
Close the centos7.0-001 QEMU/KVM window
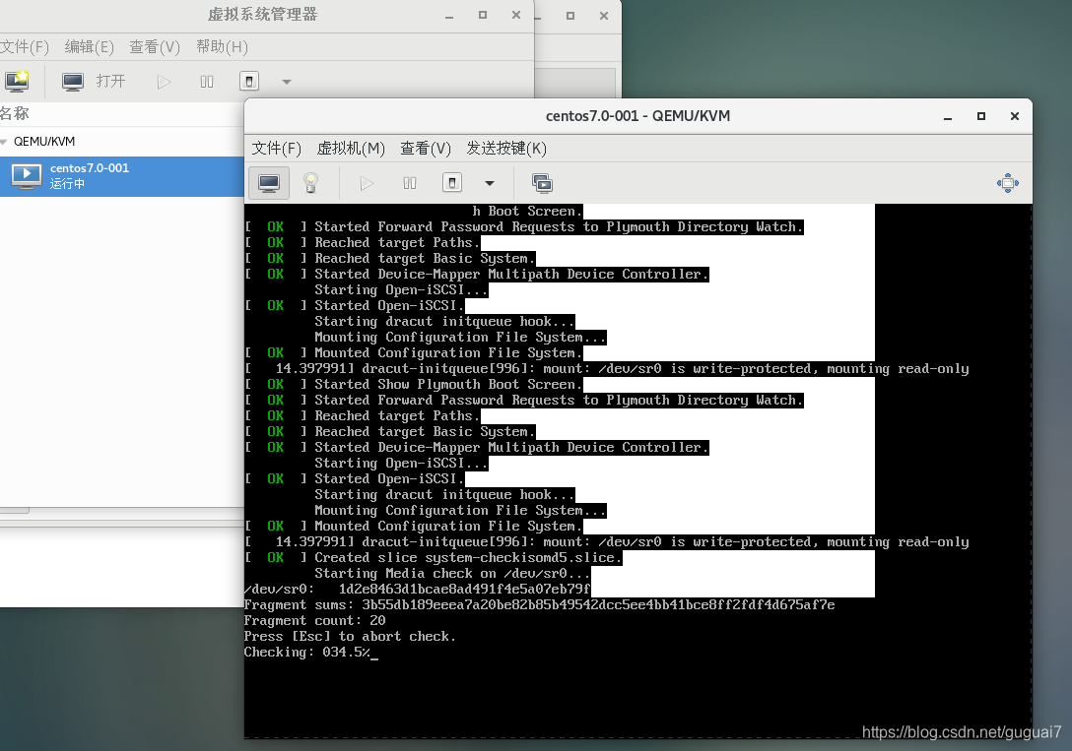1015,116
